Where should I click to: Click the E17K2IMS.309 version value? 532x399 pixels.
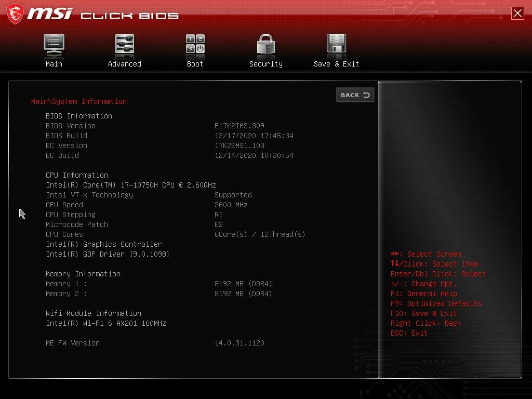tap(240, 126)
